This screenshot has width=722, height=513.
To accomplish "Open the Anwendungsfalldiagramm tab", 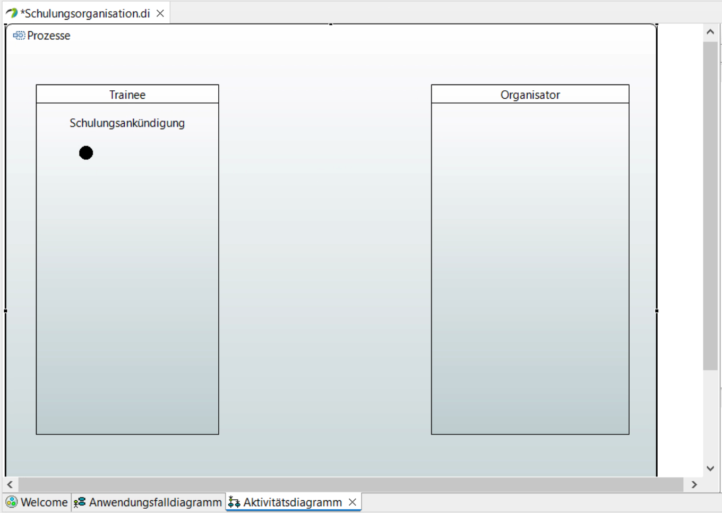I will (148, 502).
